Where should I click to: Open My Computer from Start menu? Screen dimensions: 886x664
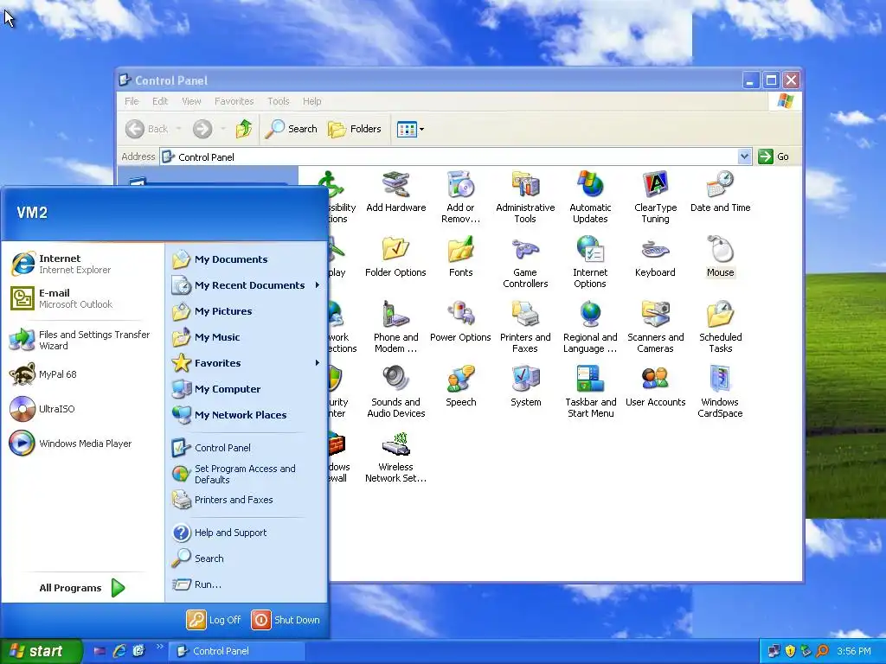click(247, 389)
